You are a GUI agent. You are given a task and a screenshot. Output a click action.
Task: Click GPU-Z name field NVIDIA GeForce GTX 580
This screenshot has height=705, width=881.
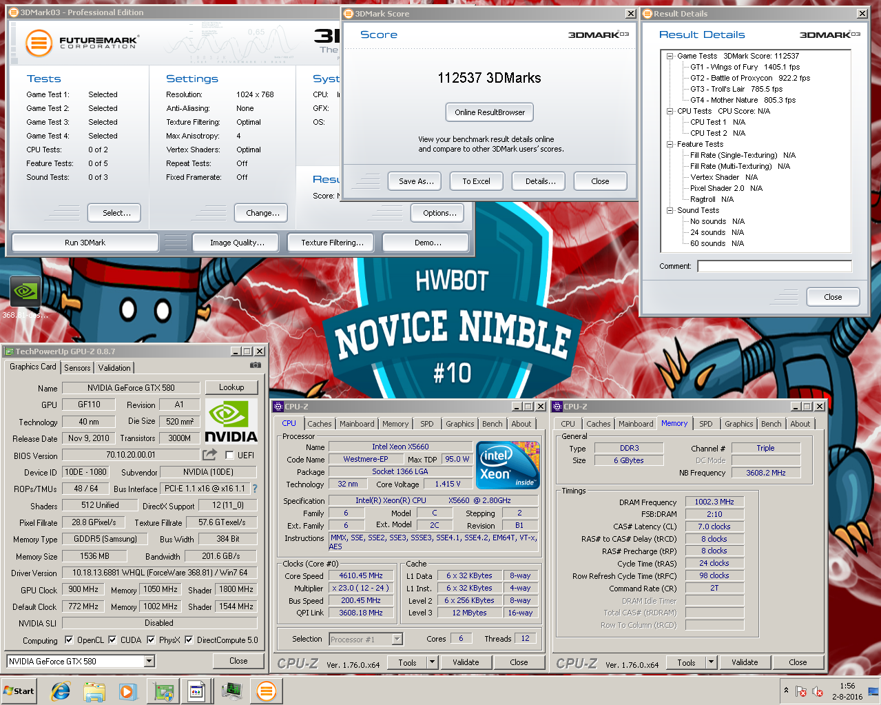pyautogui.click(x=131, y=388)
